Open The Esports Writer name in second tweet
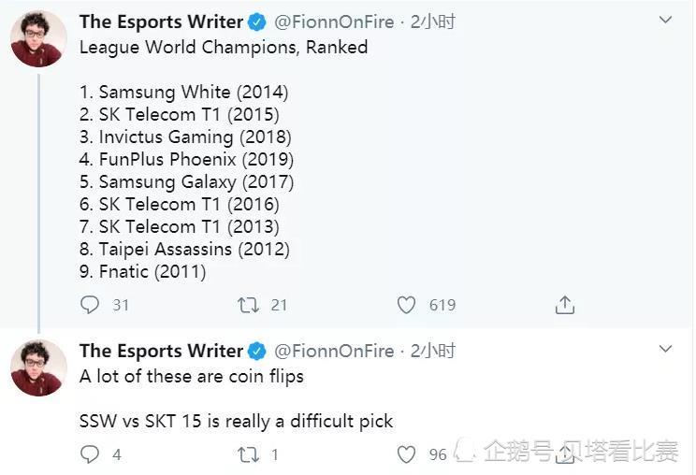 [161, 351]
